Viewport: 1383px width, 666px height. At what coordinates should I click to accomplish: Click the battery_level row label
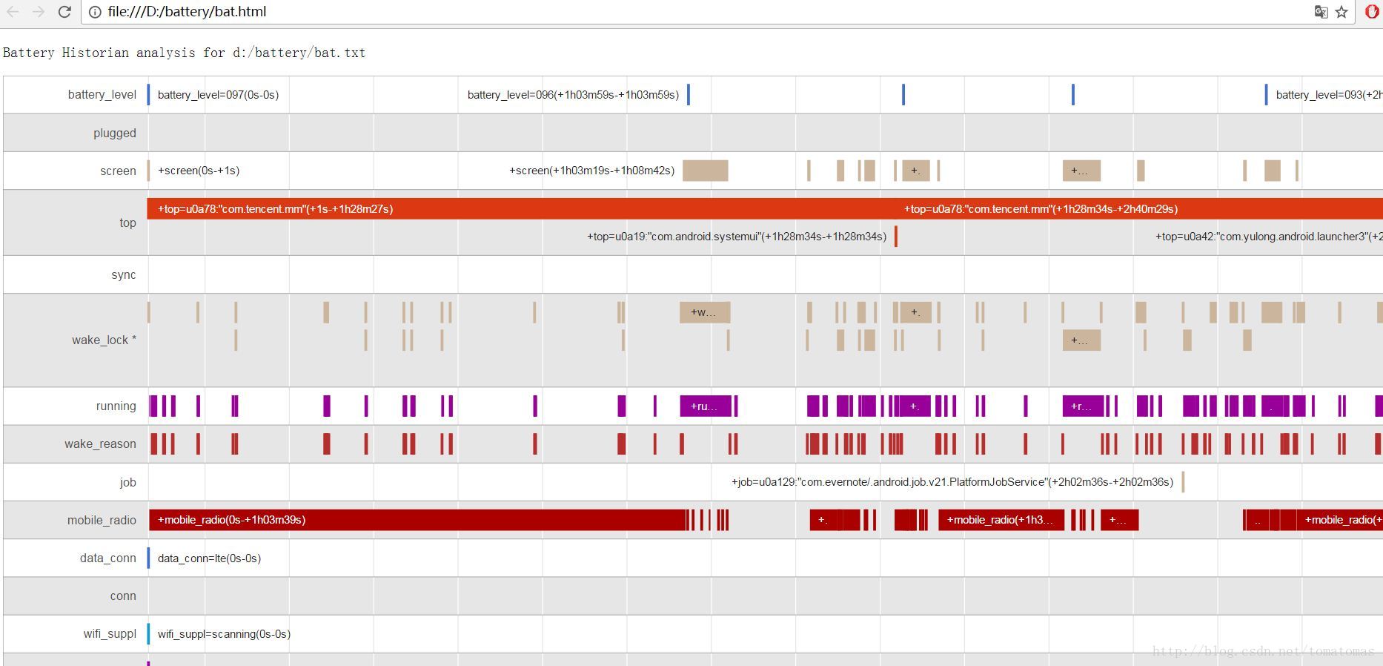(x=102, y=95)
